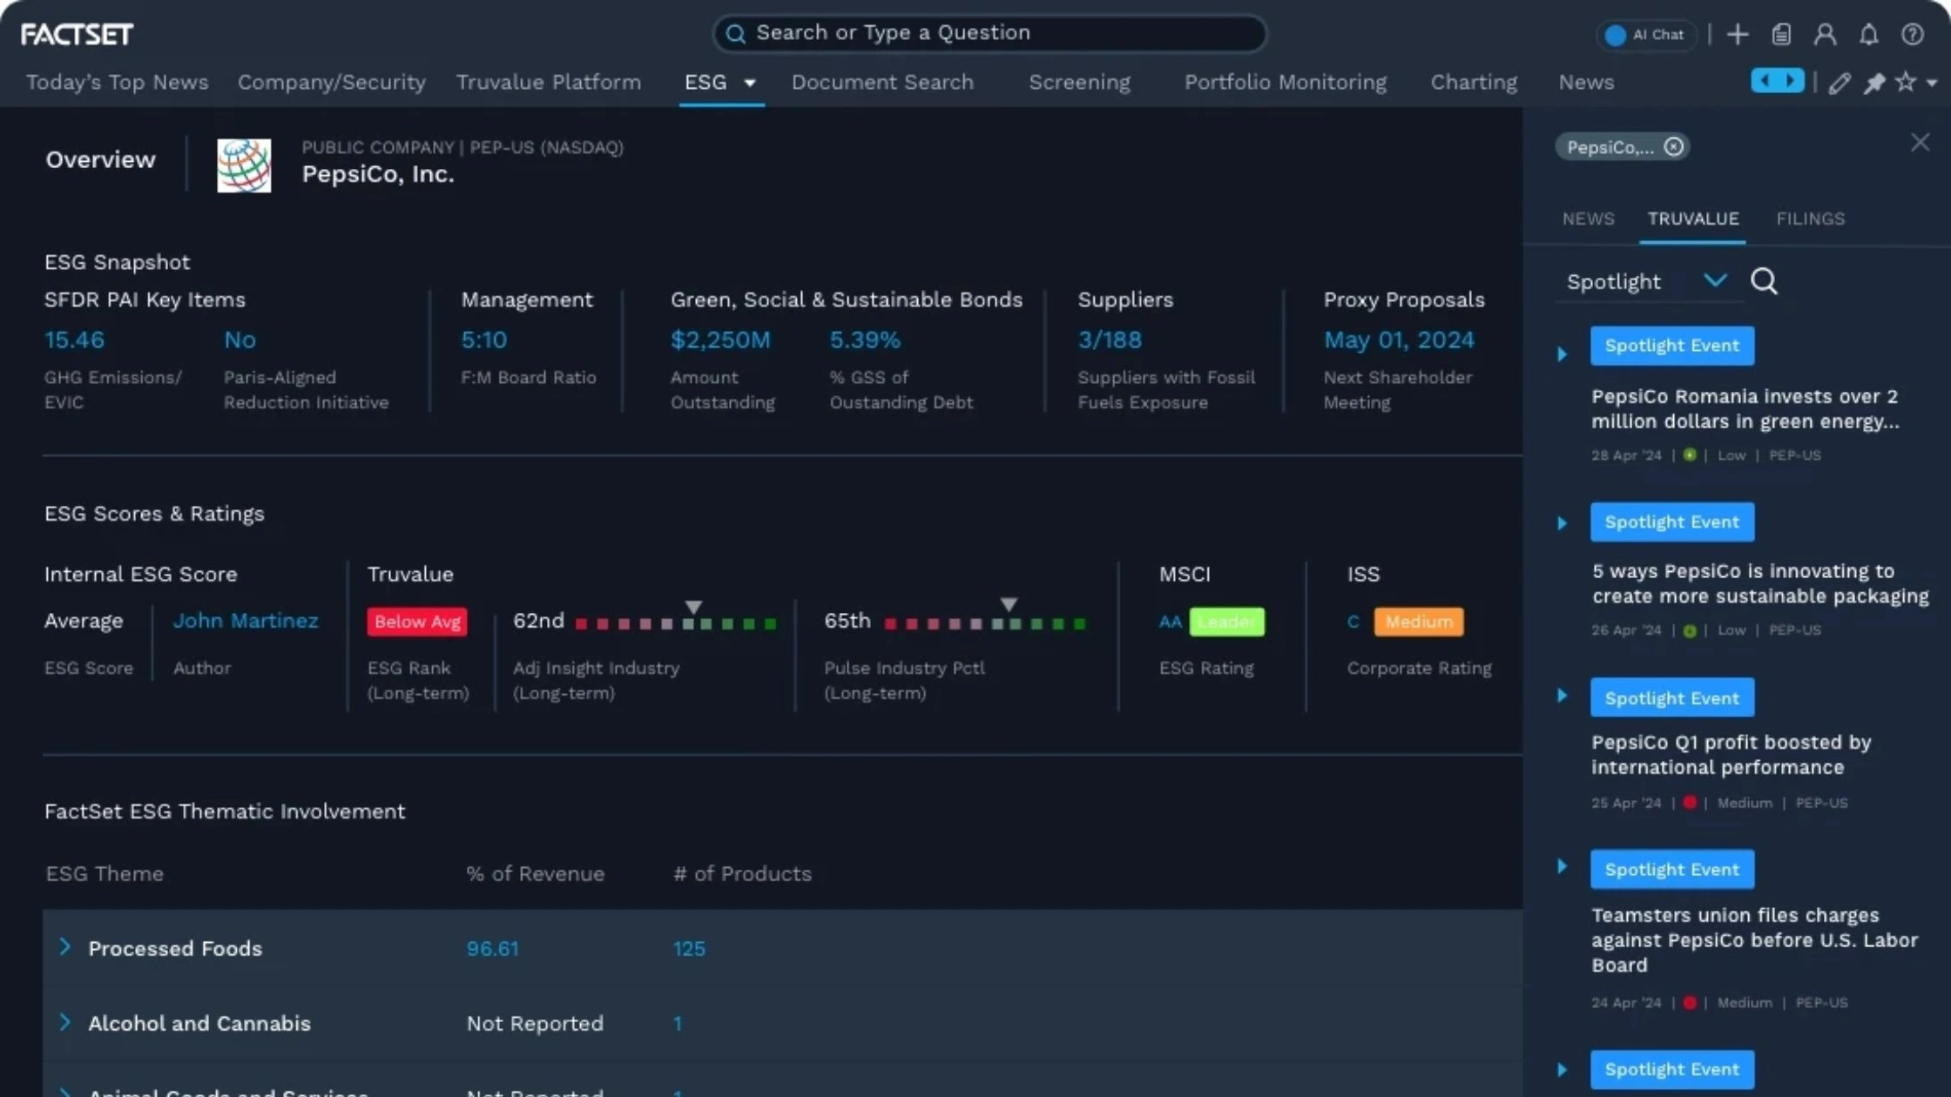Screen dimensions: 1951x1097
Task: Remove the PepsiCo filter chip
Action: (1673, 147)
